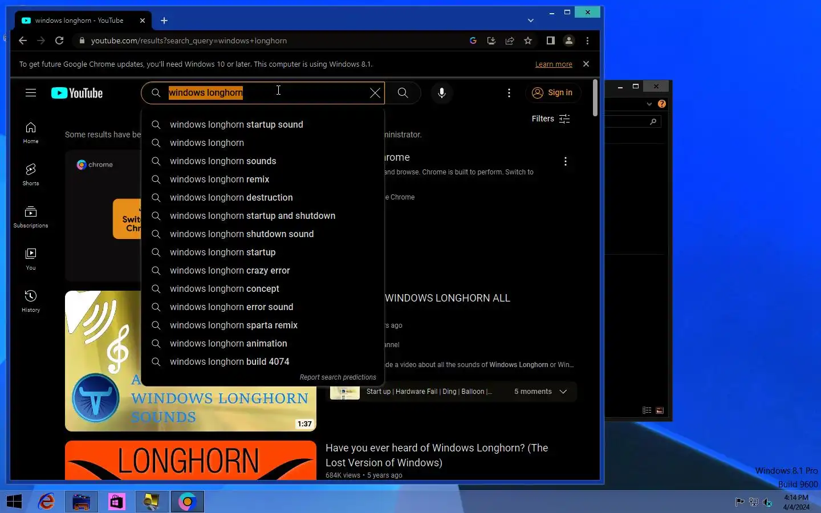Choose the plain 'windows longhorn' suggestion
Viewport: 821px width, 513px height.
click(263, 142)
